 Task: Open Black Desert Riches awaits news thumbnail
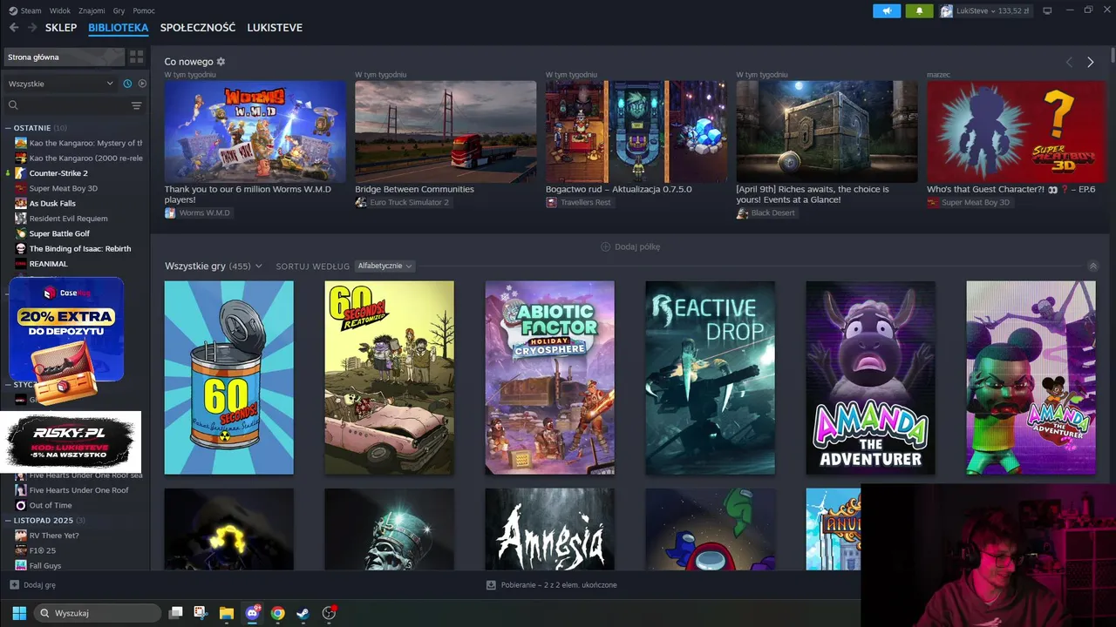(827, 131)
